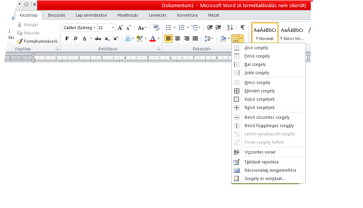Switch to the Korrektúra tab
This screenshot has height=208, width=363.
click(187, 15)
